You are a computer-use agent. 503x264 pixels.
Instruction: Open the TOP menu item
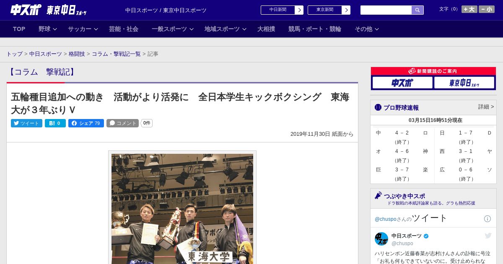[x=19, y=29]
